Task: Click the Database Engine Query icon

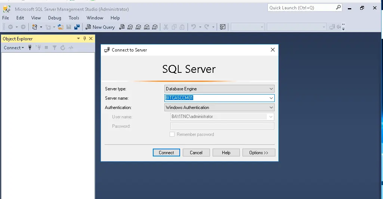Action: coord(122,27)
